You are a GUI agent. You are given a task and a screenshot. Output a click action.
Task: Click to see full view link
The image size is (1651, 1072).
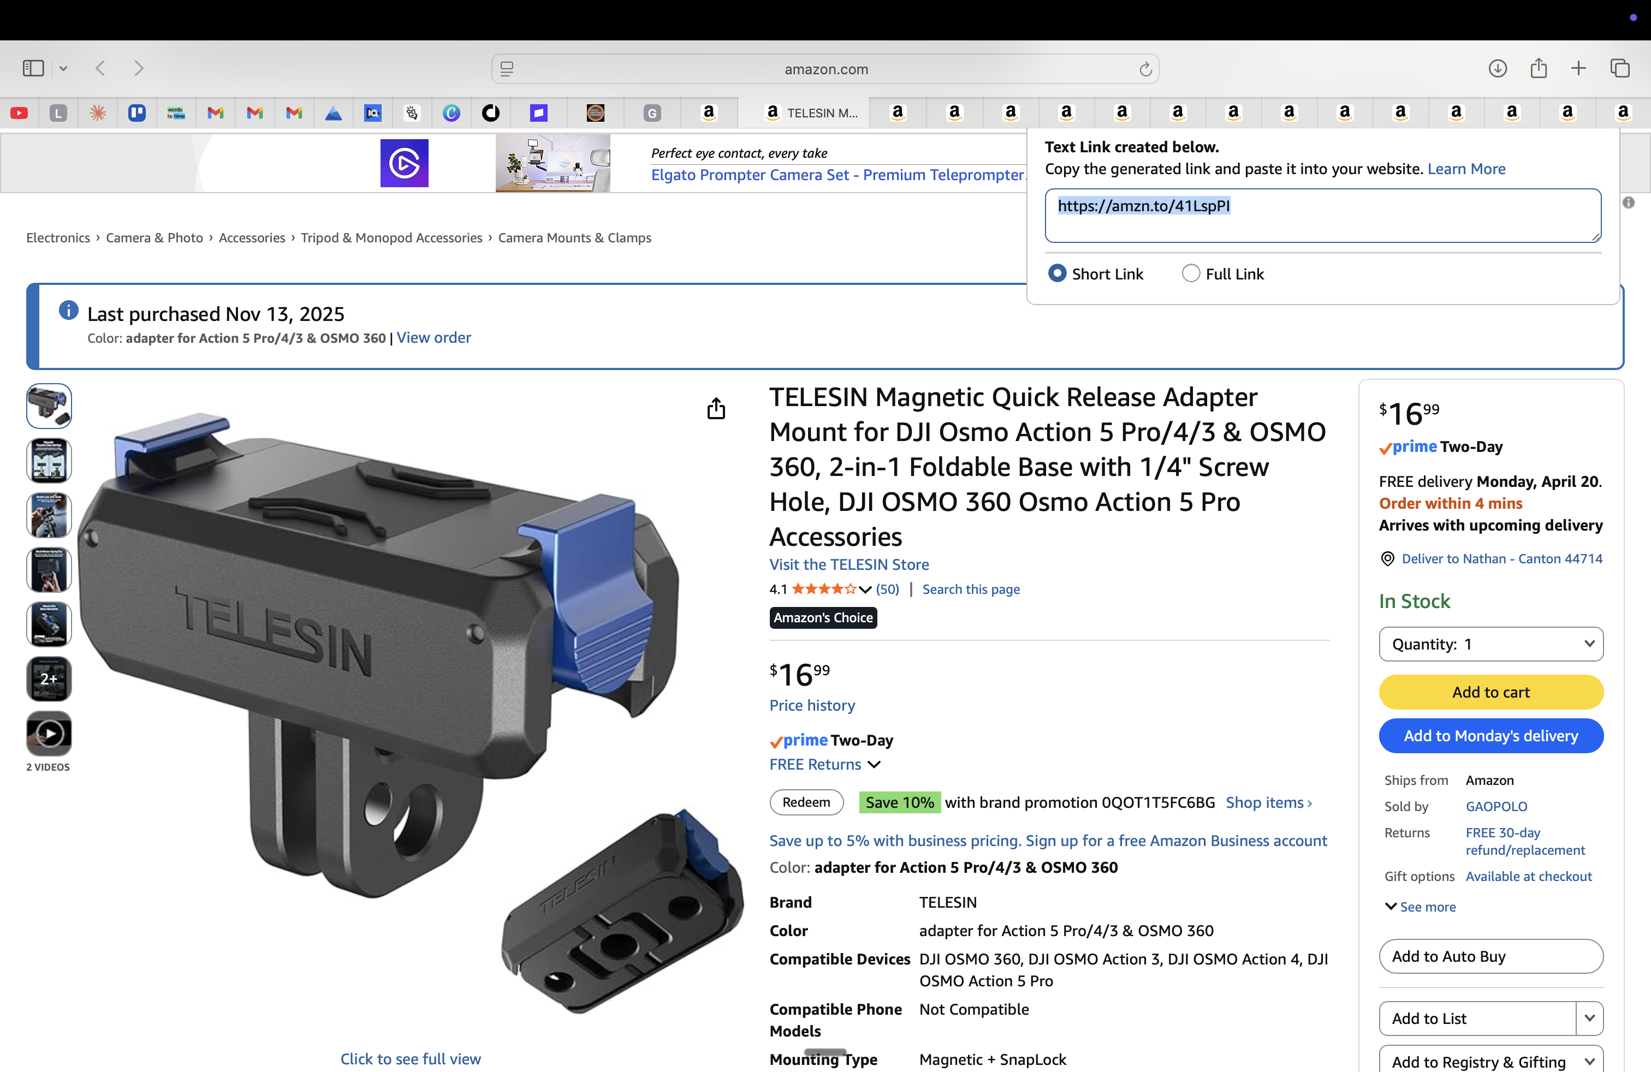(411, 1059)
